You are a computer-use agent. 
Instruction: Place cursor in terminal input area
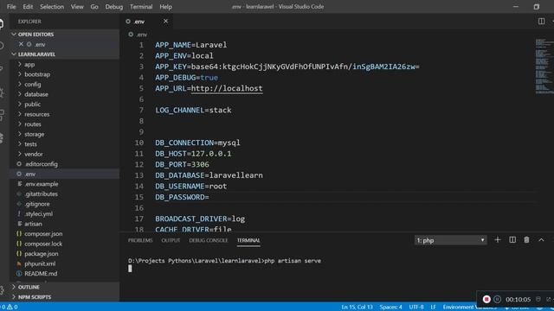click(130, 269)
